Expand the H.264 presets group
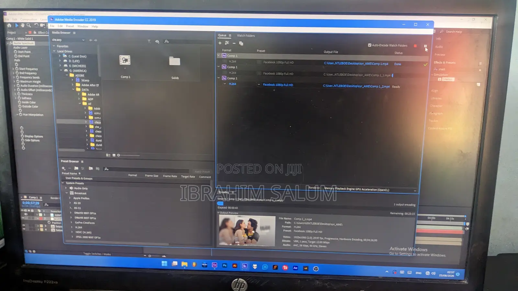518x291 pixels. coord(72,227)
